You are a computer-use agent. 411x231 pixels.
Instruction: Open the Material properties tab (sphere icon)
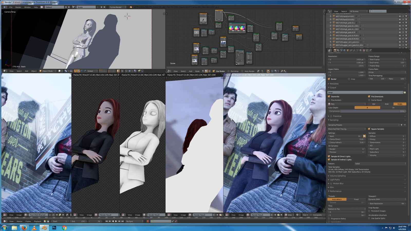pos(361,50)
